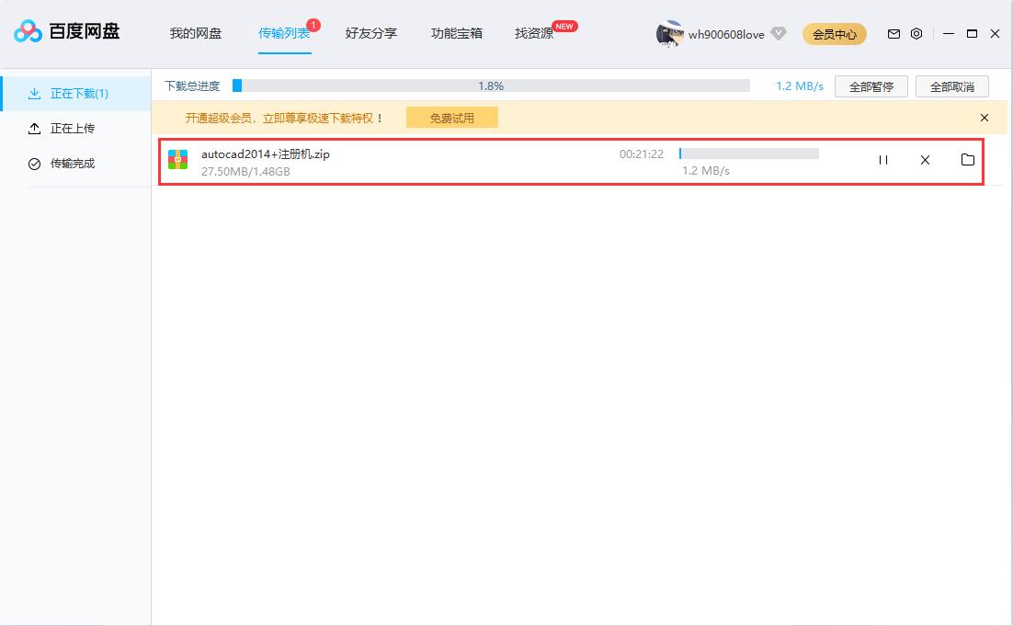This screenshot has width=1013, height=626.
Task: Cancel the autocad2014+注册机.zip download
Action: [x=925, y=160]
